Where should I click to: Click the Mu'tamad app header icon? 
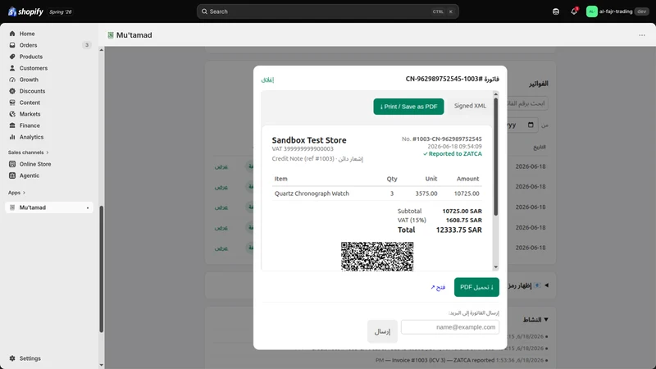coord(111,35)
